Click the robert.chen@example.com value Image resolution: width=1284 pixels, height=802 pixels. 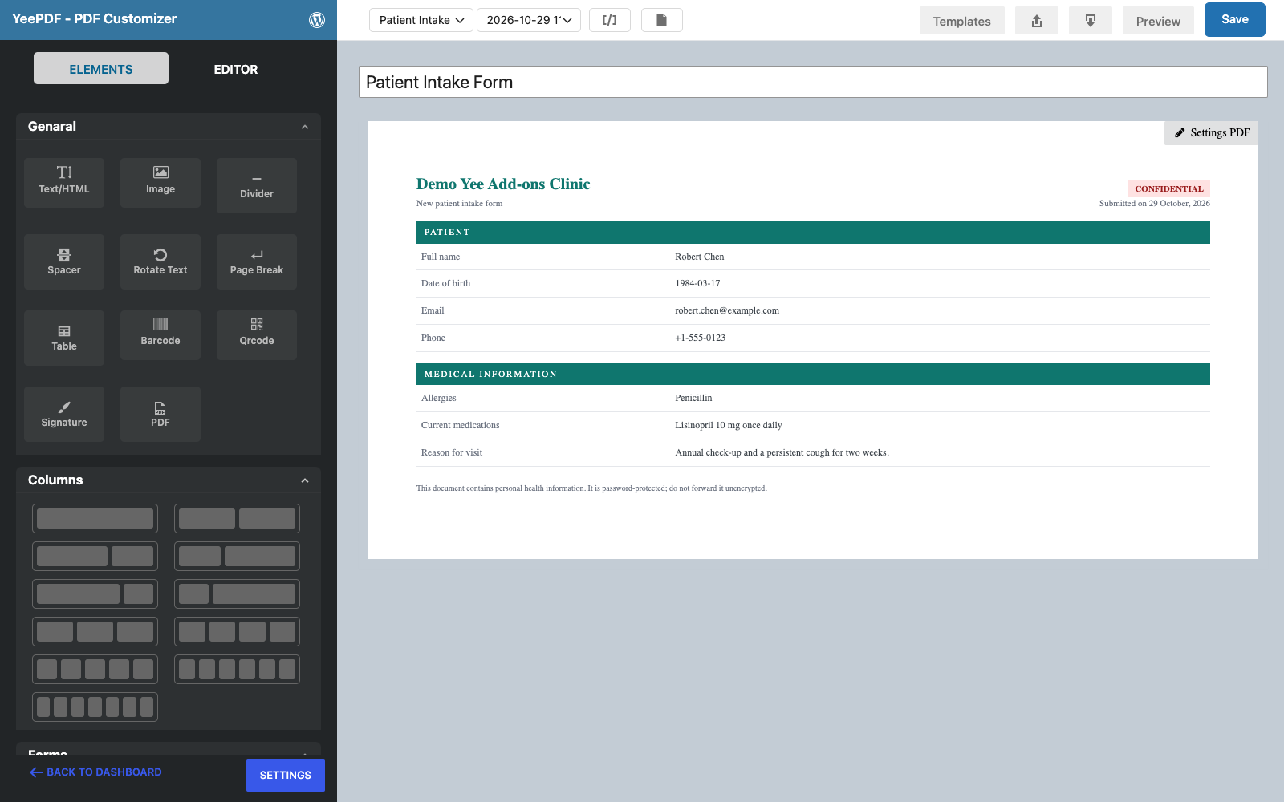pos(727,311)
